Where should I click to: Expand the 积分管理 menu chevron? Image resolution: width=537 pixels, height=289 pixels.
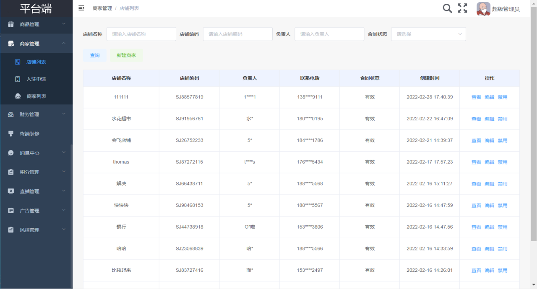[64, 172]
